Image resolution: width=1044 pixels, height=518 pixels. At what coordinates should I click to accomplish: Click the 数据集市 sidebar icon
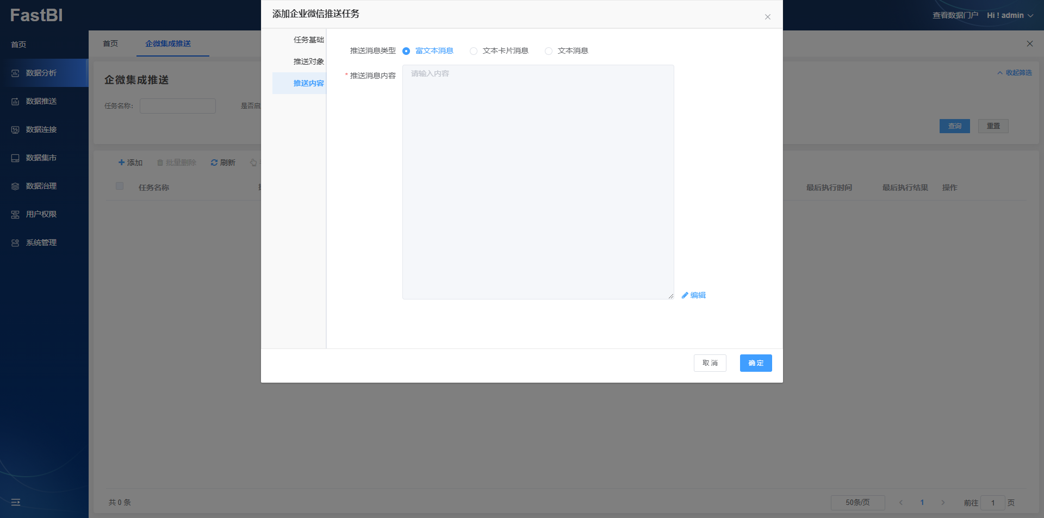coord(15,158)
